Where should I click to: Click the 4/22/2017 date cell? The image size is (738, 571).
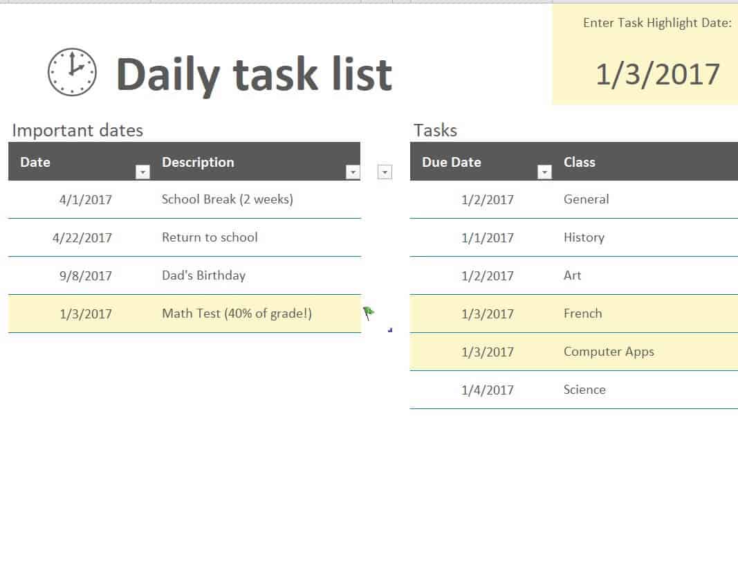click(80, 237)
